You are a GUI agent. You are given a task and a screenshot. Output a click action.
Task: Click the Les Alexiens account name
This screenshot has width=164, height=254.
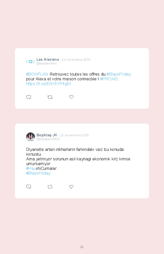point(48,59)
